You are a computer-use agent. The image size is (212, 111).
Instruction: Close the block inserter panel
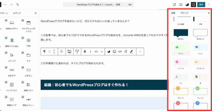[x=36, y=13]
